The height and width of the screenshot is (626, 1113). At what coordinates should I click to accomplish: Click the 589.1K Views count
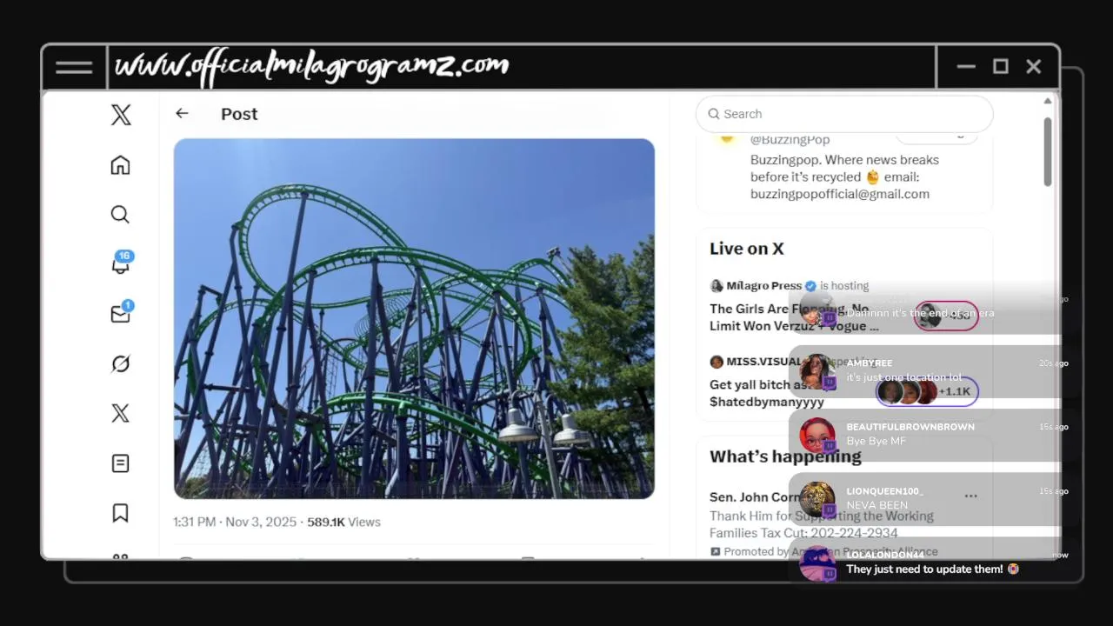tap(343, 522)
